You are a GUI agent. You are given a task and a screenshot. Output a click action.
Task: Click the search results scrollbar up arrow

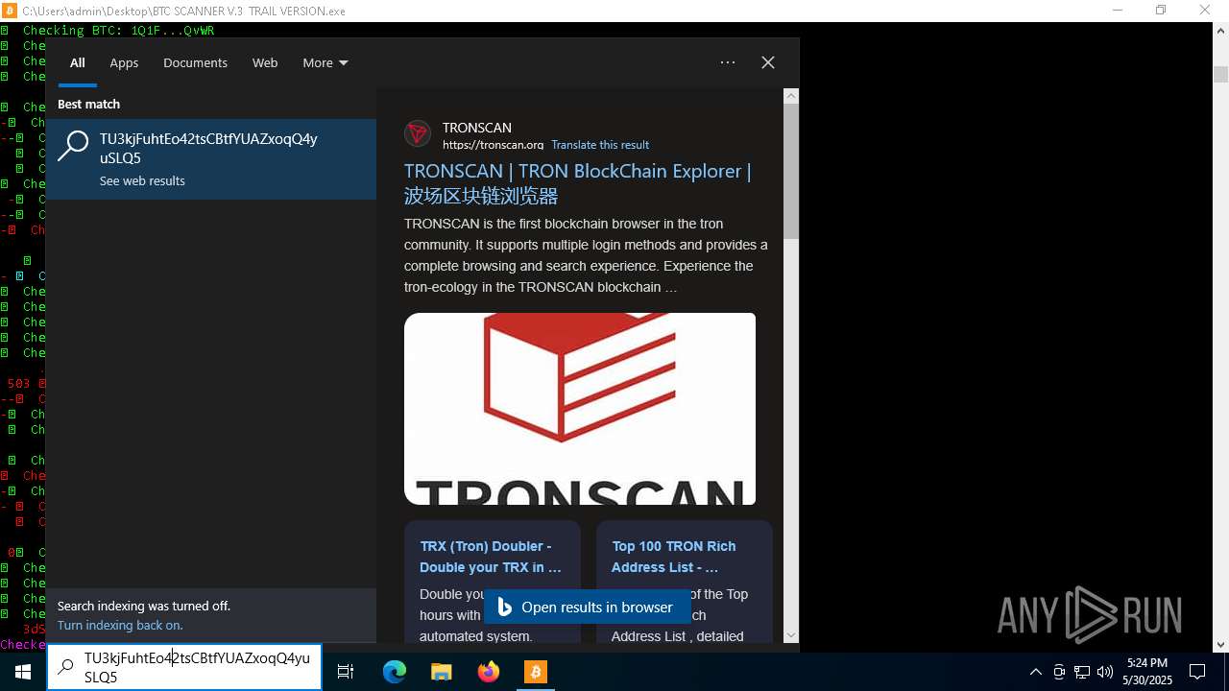(791, 96)
